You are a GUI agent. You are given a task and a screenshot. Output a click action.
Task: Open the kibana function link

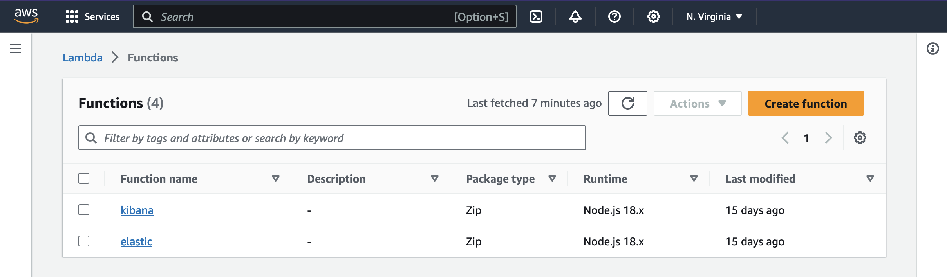137,210
